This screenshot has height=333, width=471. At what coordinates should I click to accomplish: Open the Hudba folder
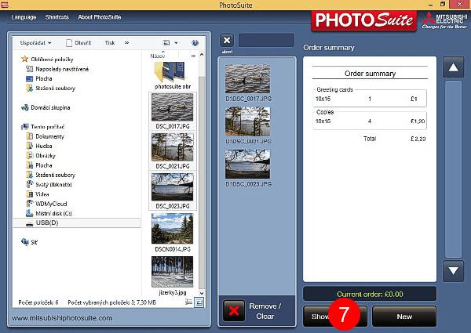[x=39, y=146]
